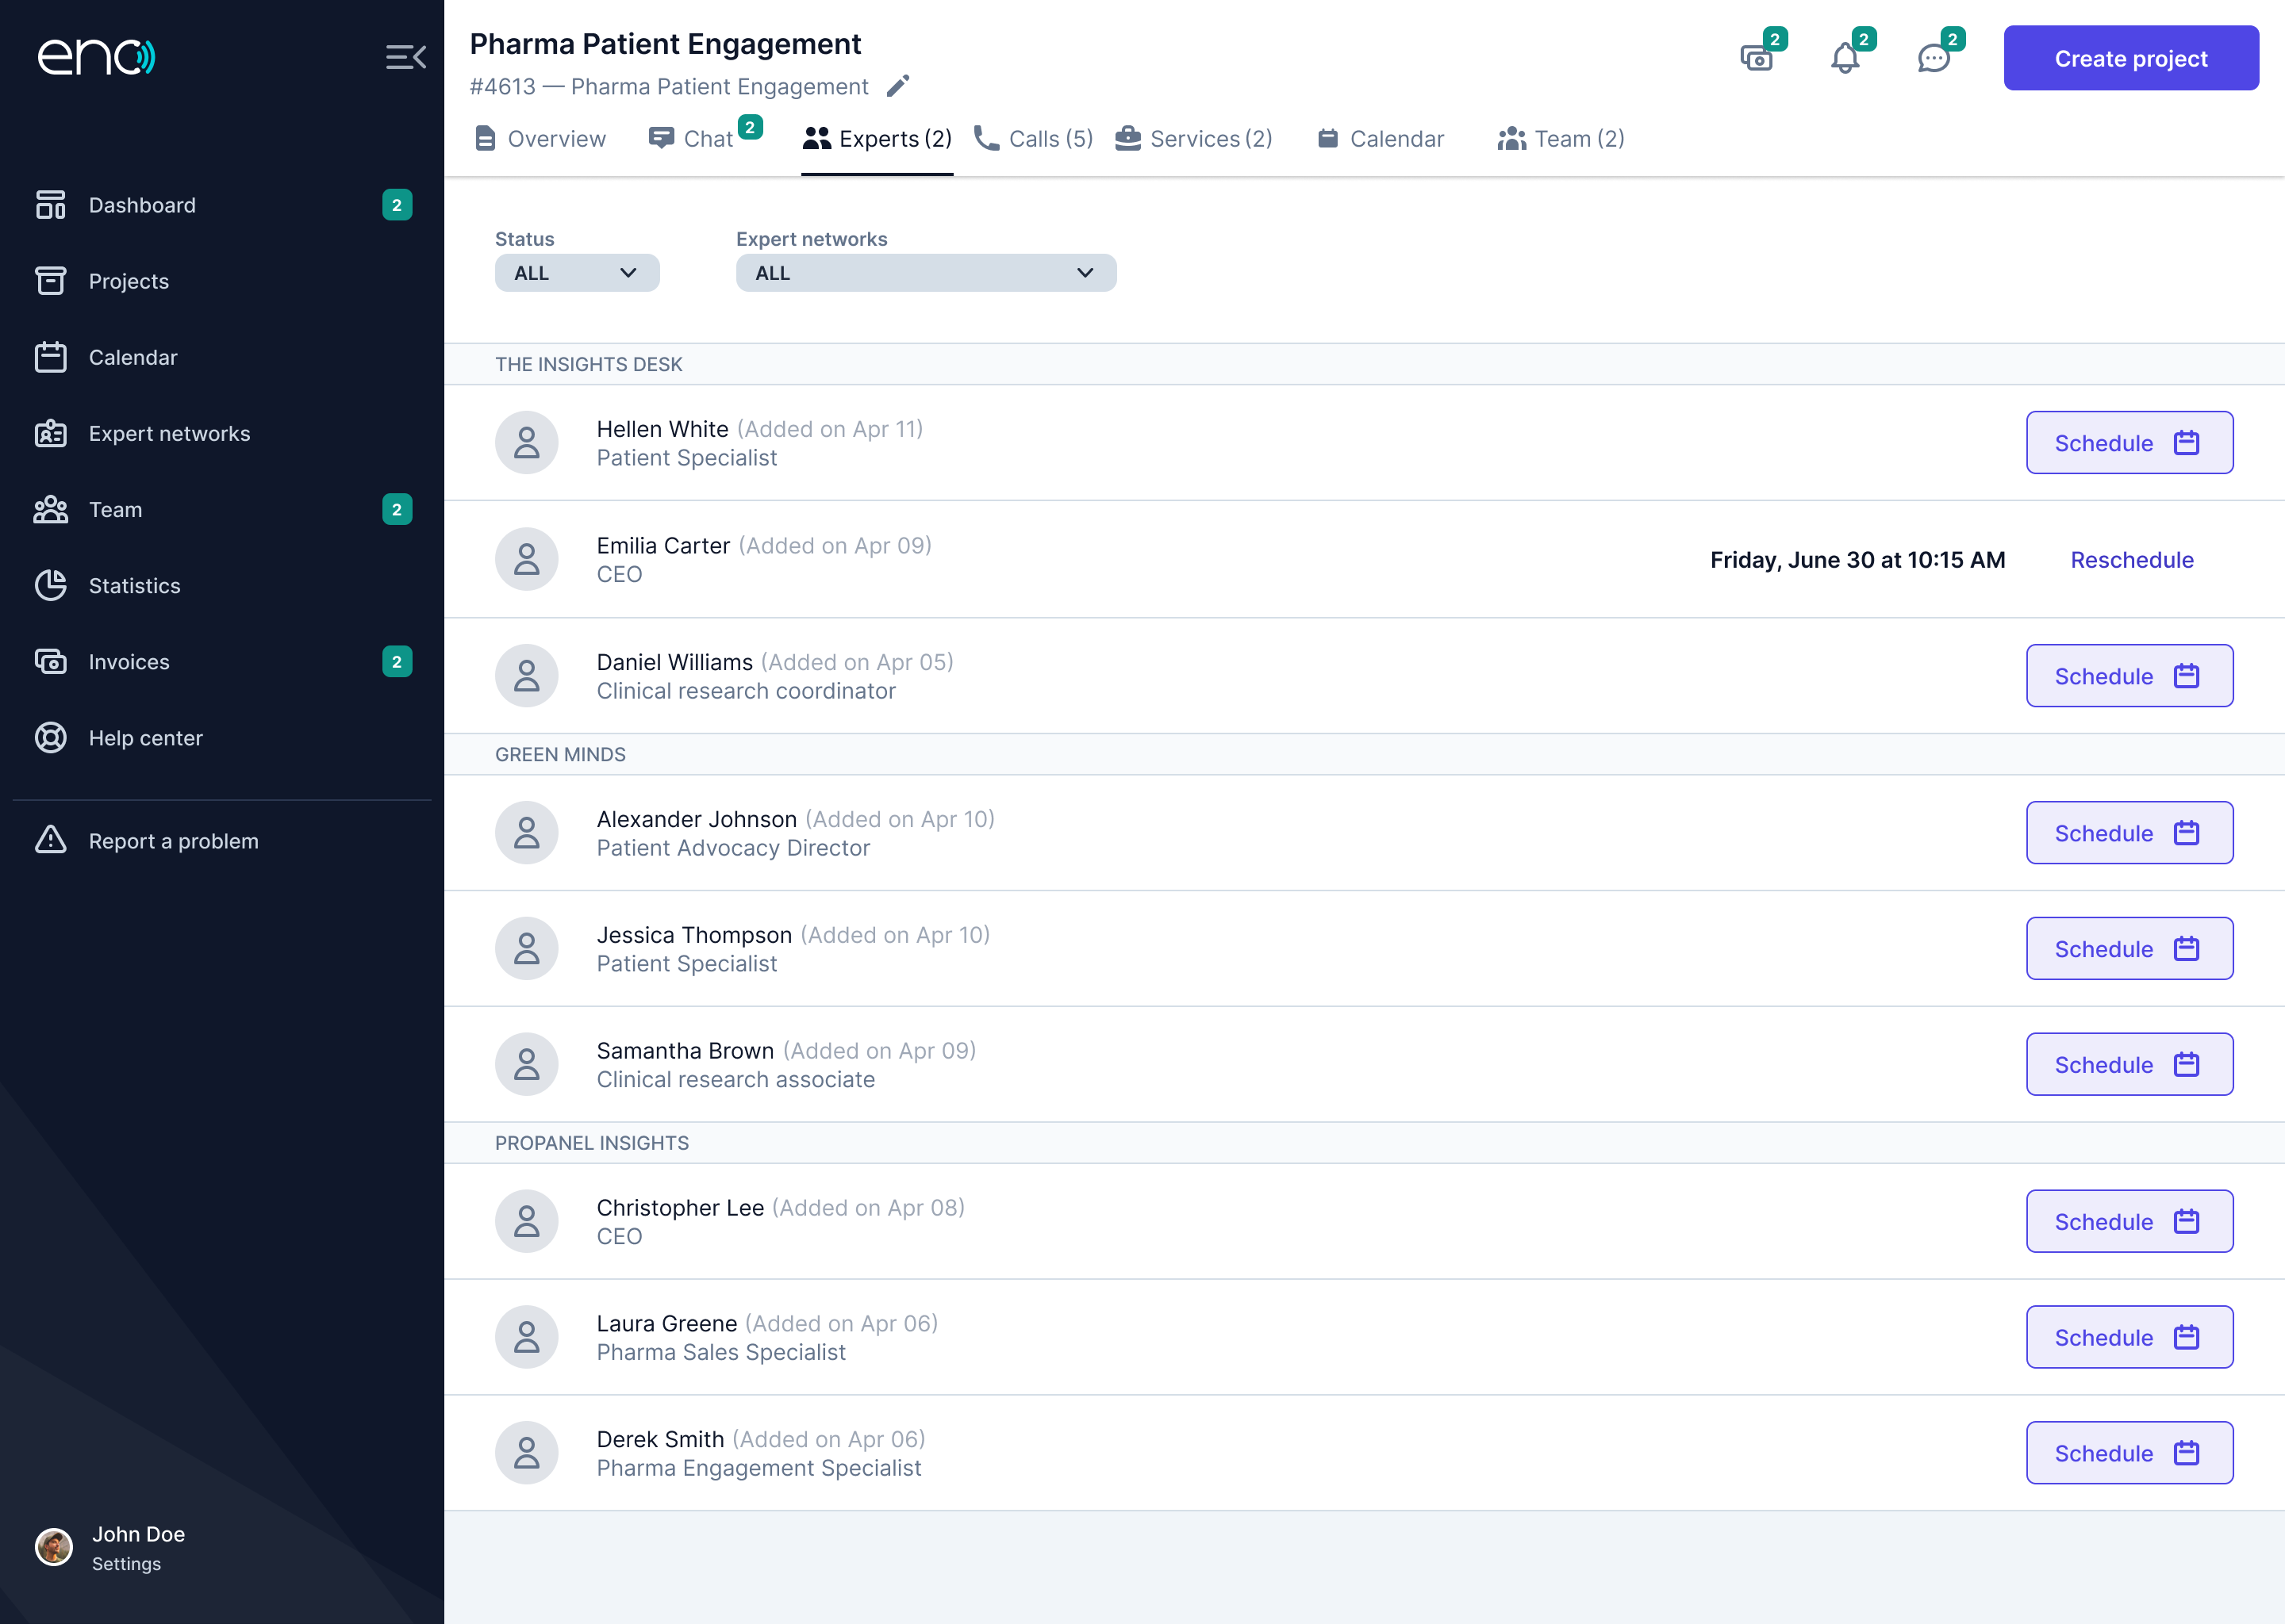Open the Chat tab
2285x1624 pixels.
[x=693, y=139]
